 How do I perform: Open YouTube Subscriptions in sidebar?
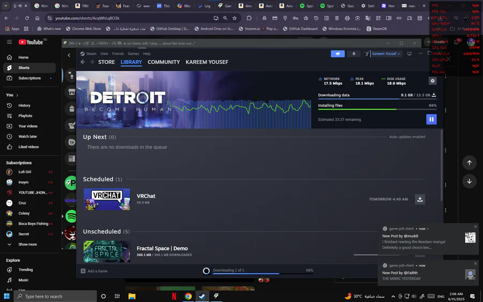30,78
